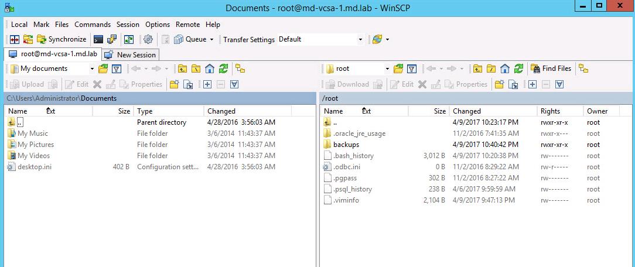Open Preferences gear icon in toolbar
The width and height of the screenshot is (635, 267).
tap(148, 39)
